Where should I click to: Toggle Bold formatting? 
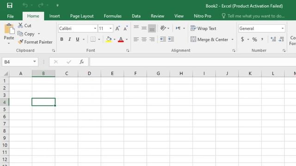[62, 39]
